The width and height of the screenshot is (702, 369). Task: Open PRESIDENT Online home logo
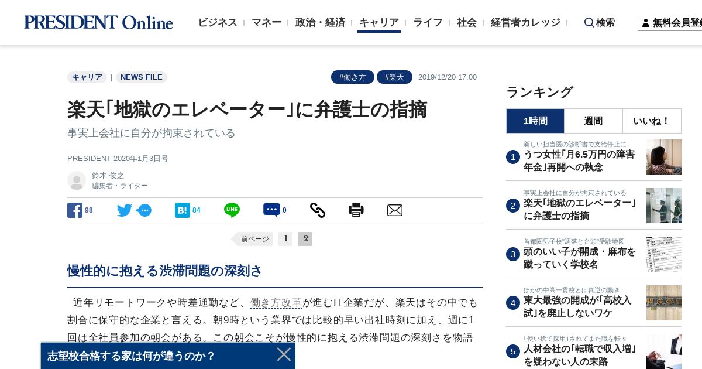(98, 22)
